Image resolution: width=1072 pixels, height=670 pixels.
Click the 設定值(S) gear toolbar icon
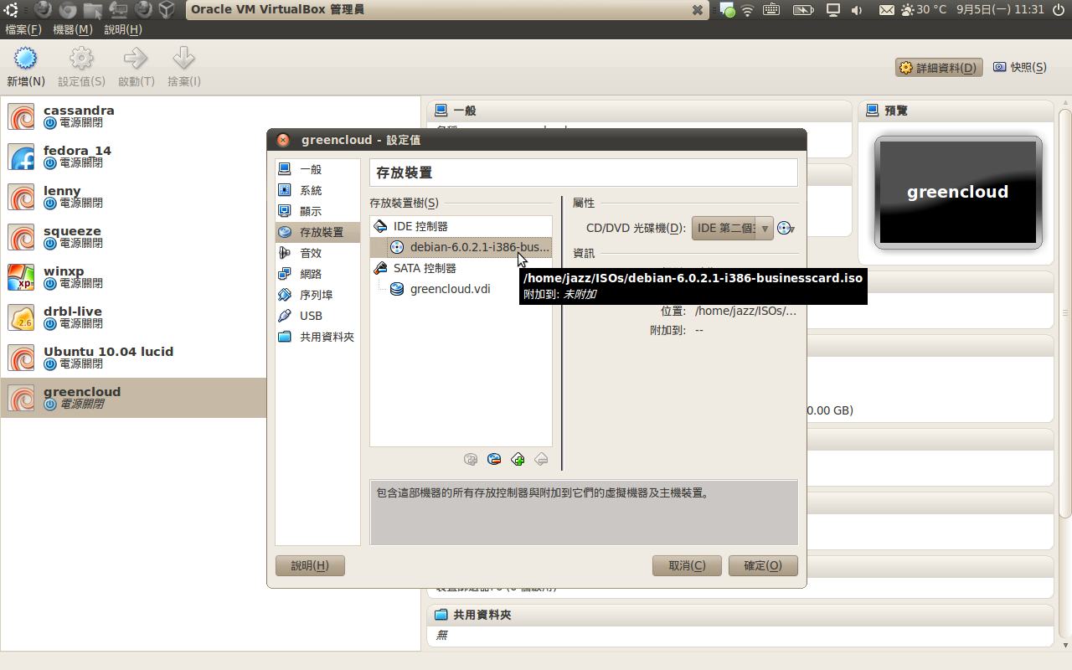pos(81,59)
